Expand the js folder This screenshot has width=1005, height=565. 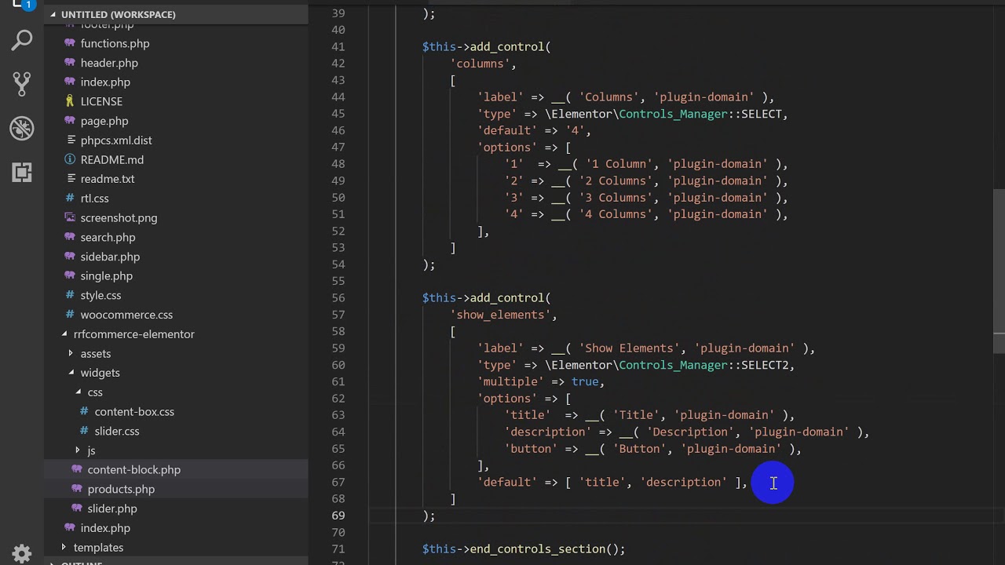click(78, 450)
